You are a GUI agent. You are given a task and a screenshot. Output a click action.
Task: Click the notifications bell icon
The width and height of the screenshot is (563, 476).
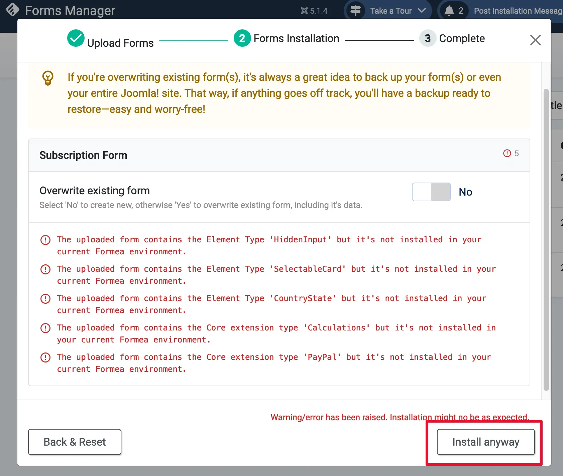(449, 11)
